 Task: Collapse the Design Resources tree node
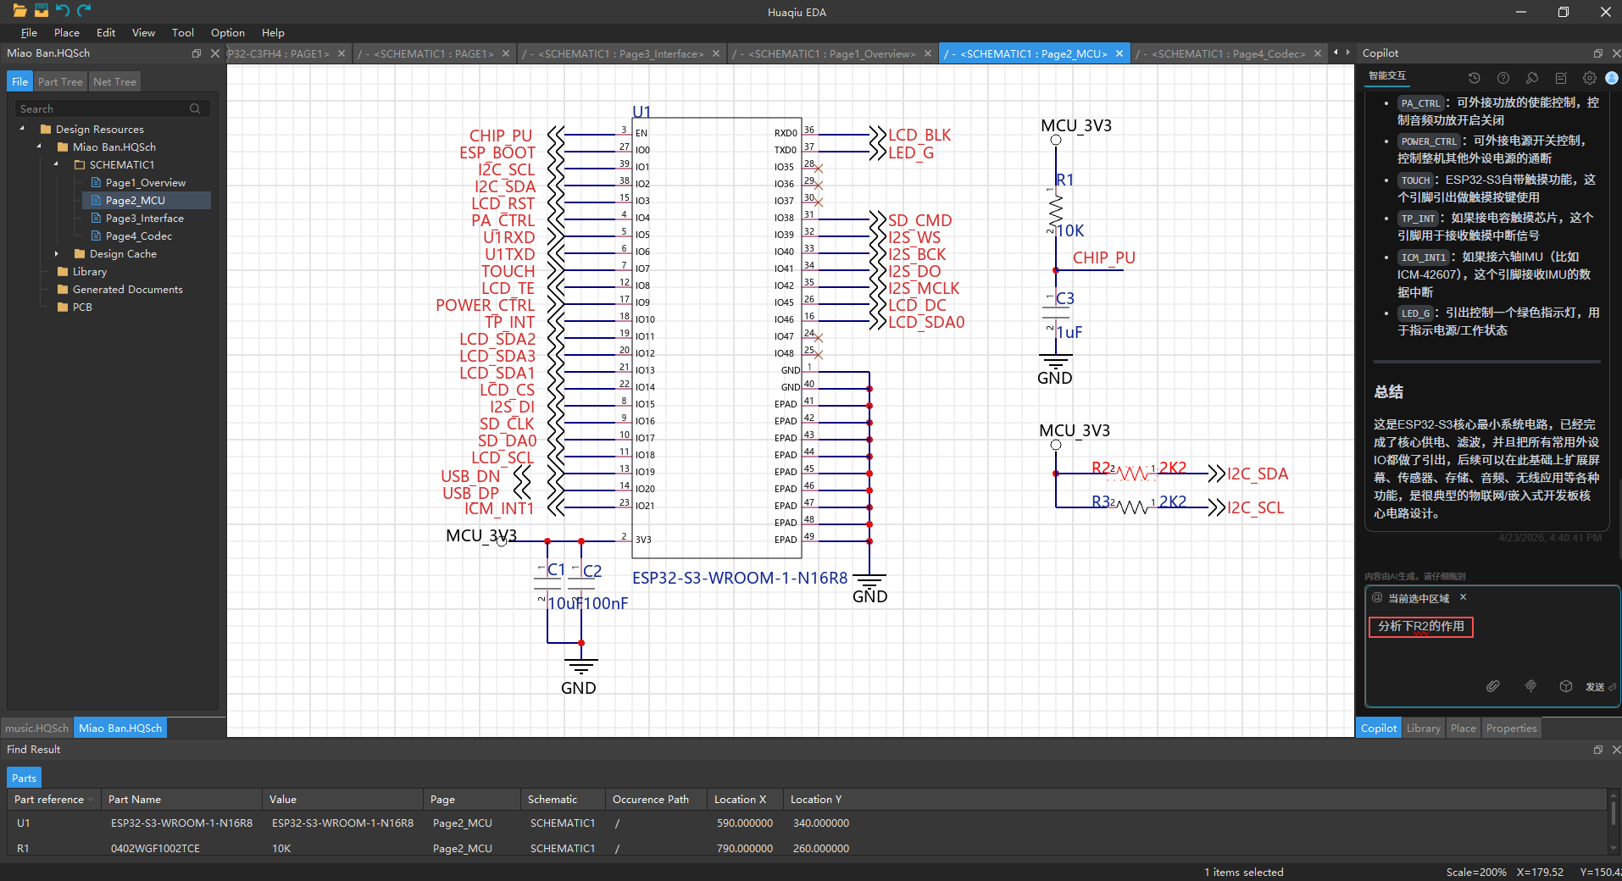(x=22, y=129)
